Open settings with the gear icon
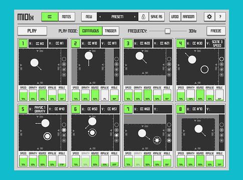Viewport: 243px width, 180px height. click(x=209, y=16)
